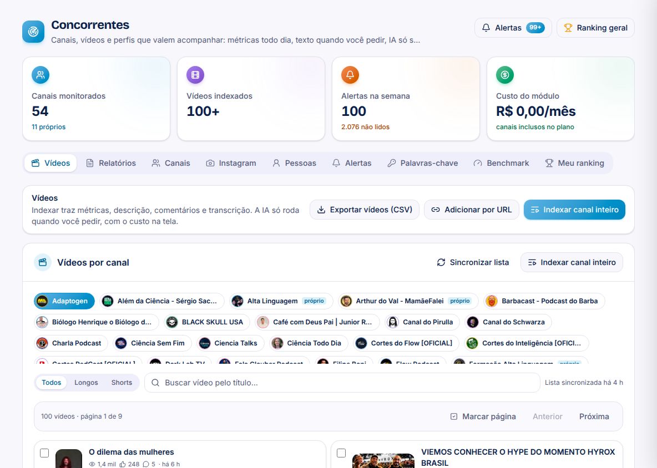This screenshot has height=468, width=657.
Task: Click the blue Indexar canal inteiro button
Action: tap(574, 210)
